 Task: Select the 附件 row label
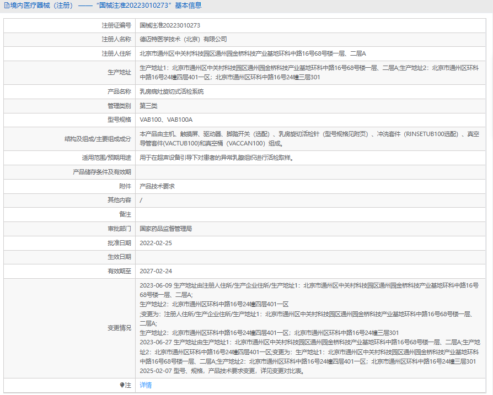pyautogui.click(x=125, y=186)
